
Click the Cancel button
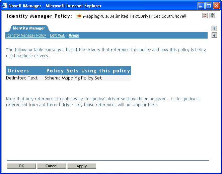pos(52,166)
